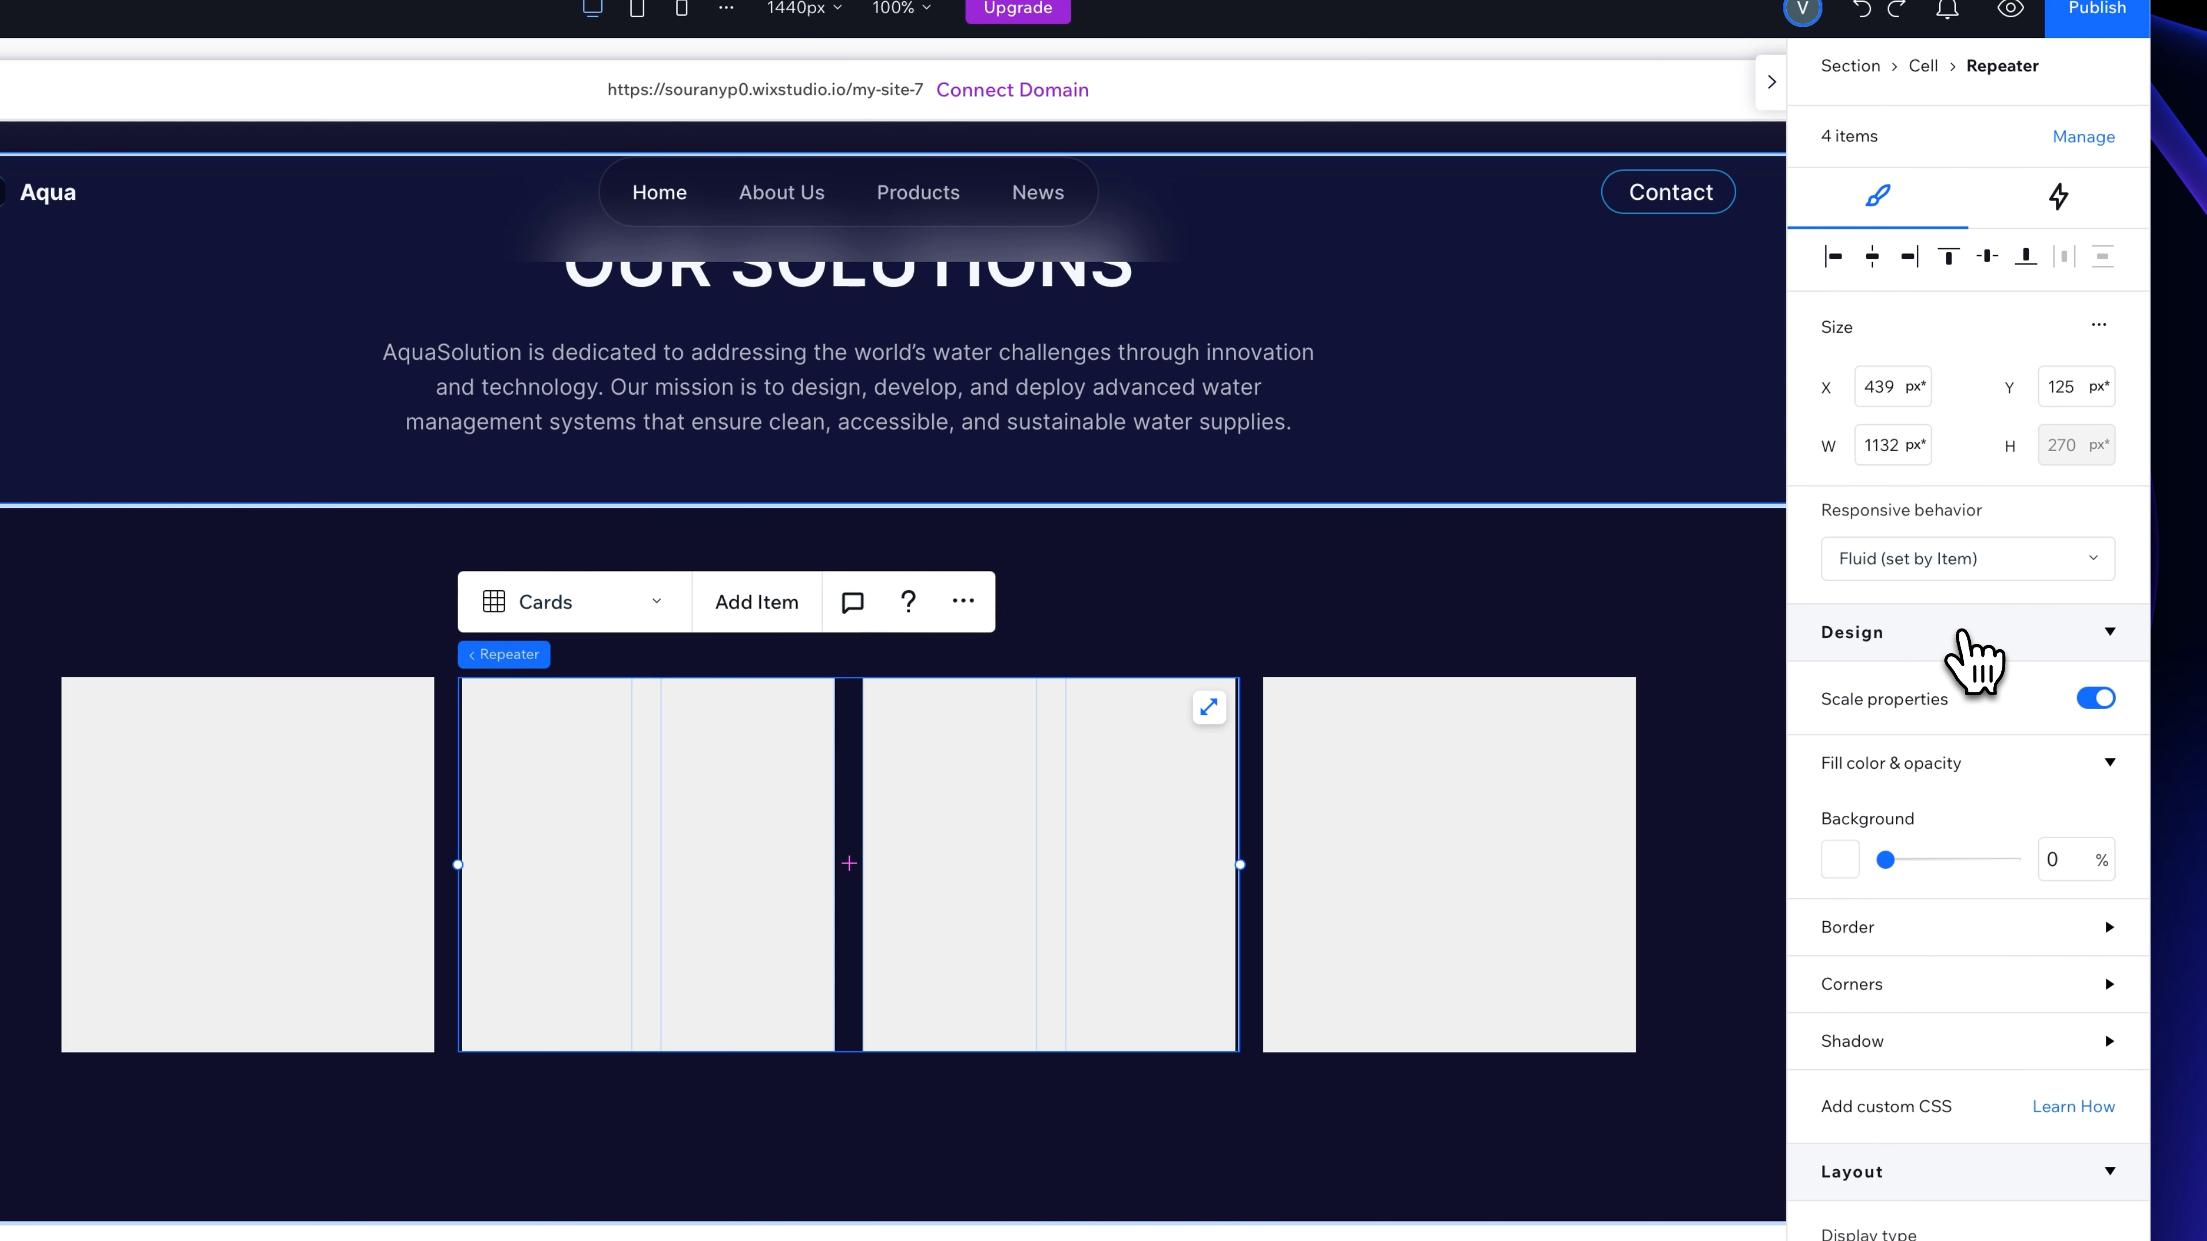The height and width of the screenshot is (1241, 2207).
Task: Edit the W width value field
Action: click(x=1893, y=445)
